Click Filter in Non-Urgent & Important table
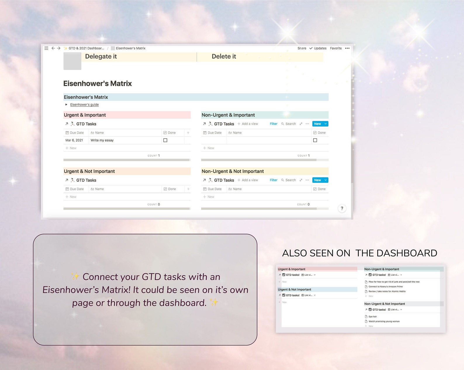Screen dimensions: 464x370 point(273,124)
